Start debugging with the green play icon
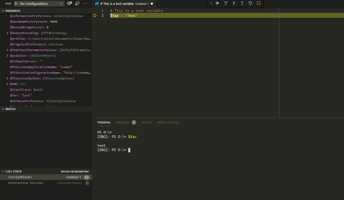Image resolution: width=344 pixels, height=200 pixels. 16,4
